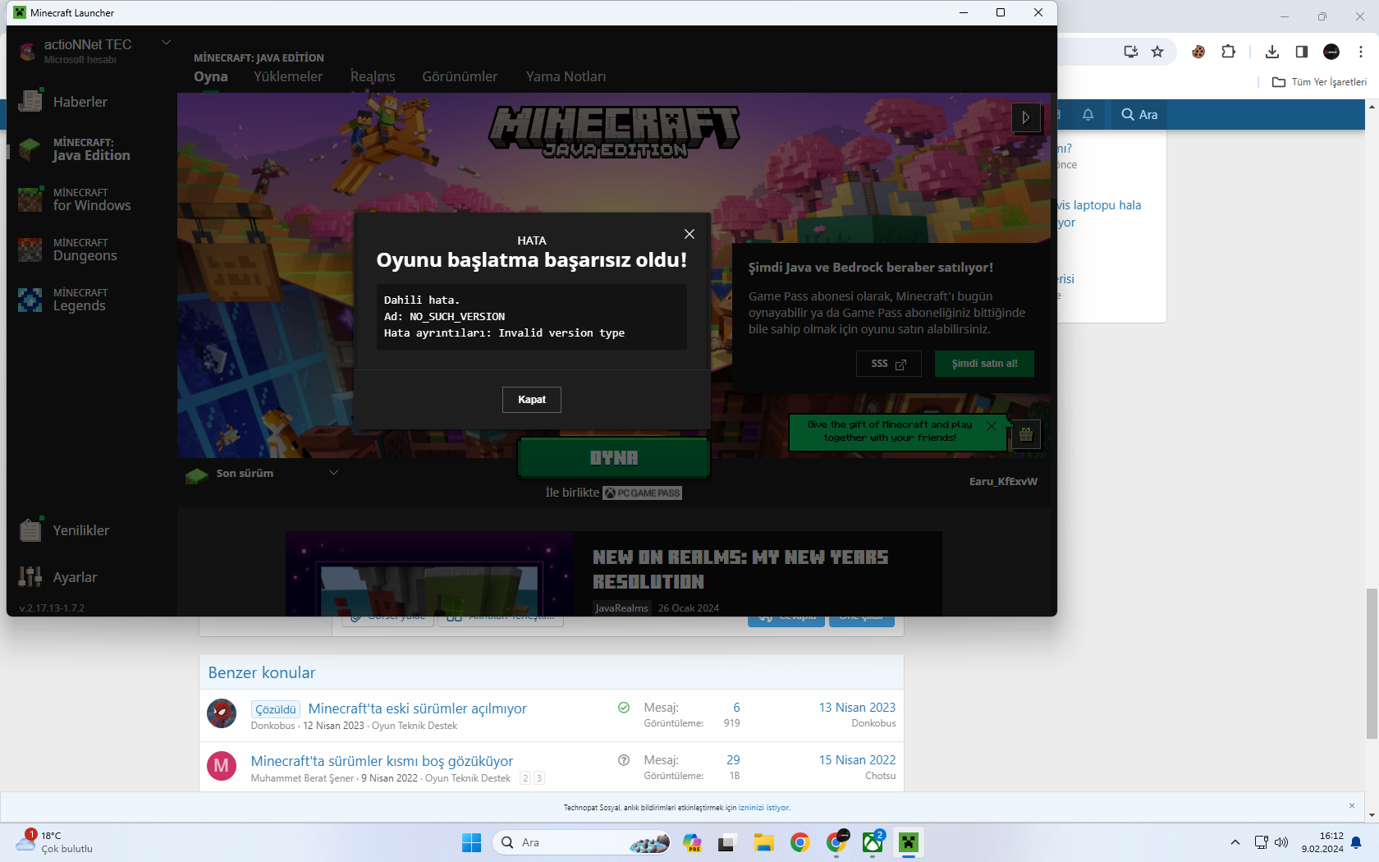Click the launcher version text v.2.17.13-1.7.2
This screenshot has height=862, width=1379.
pyautogui.click(x=52, y=608)
